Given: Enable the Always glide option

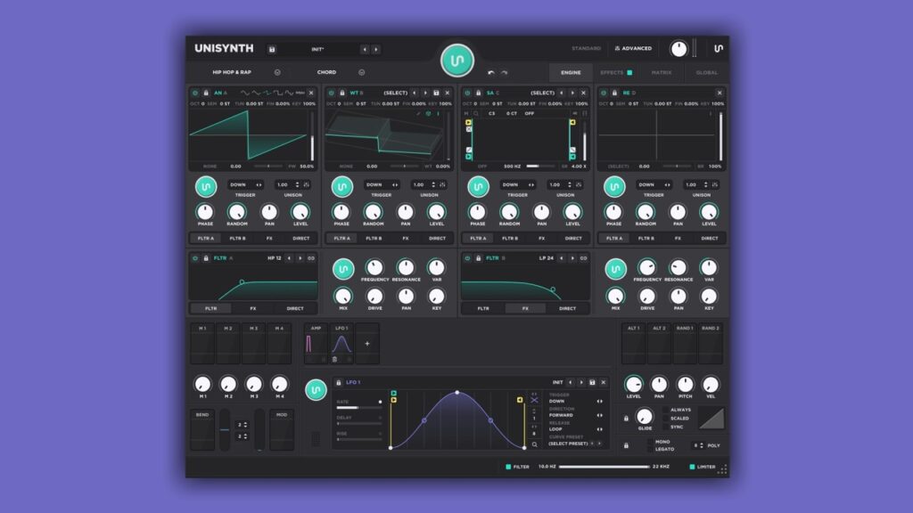Looking at the screenshot, I should (x=665, y=410).
